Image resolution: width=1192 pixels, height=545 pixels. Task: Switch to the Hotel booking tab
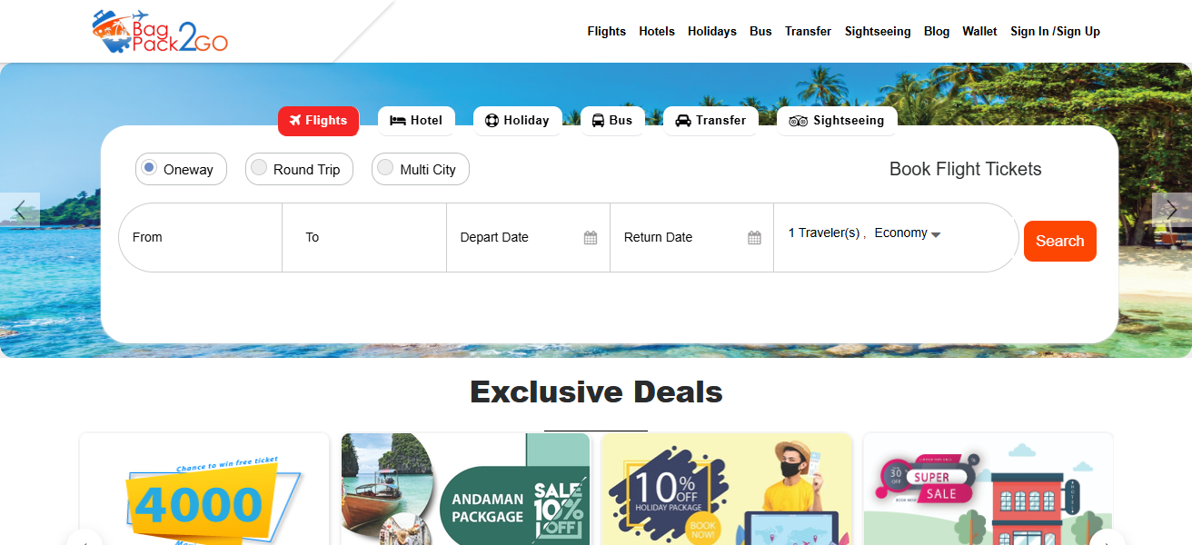[x=416, y=121]
